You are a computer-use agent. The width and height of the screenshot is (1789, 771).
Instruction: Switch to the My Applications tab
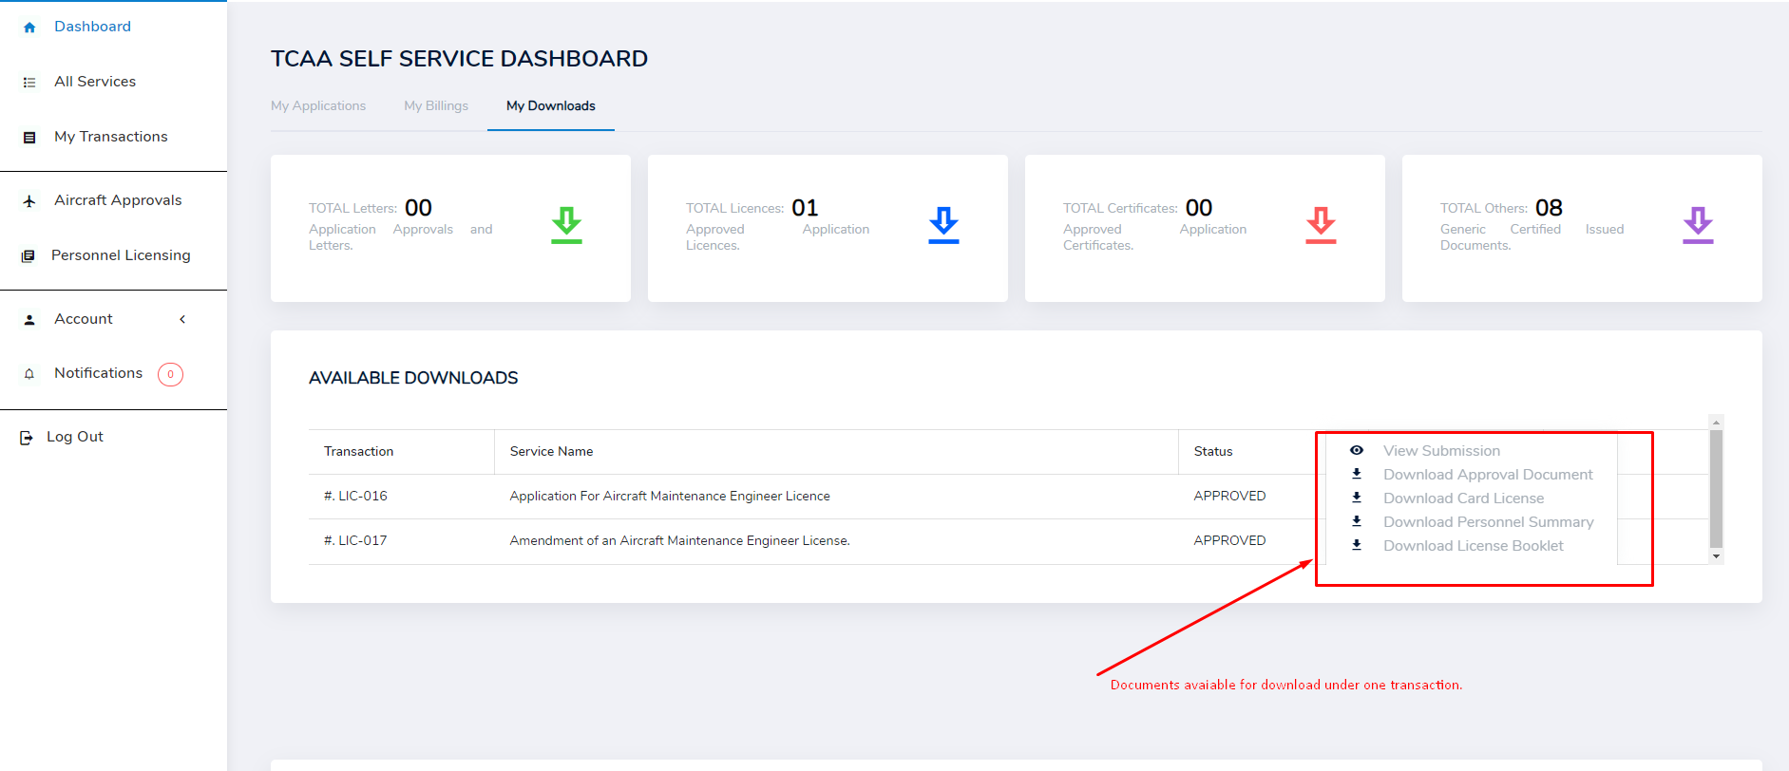pos(318,105)
